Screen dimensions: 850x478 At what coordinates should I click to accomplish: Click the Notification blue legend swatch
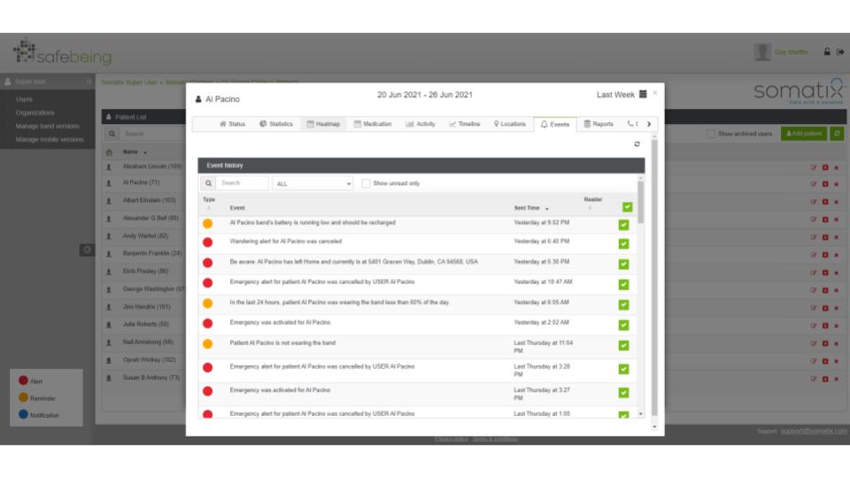tap(23, 414)
